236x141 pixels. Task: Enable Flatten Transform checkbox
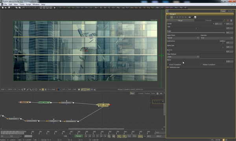click(x=201, y=65)
